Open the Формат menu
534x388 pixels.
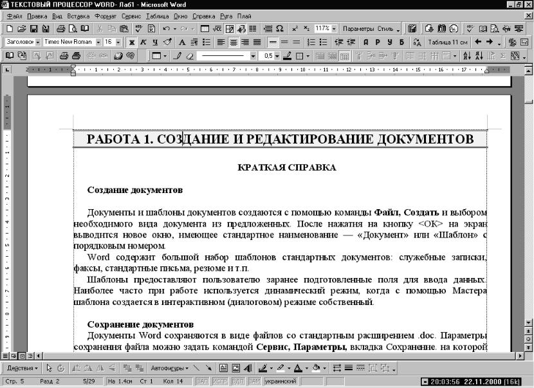coord(106,16)
